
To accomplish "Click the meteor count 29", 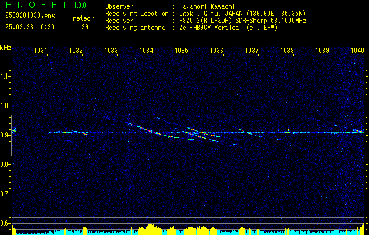I will coord(85,27).
